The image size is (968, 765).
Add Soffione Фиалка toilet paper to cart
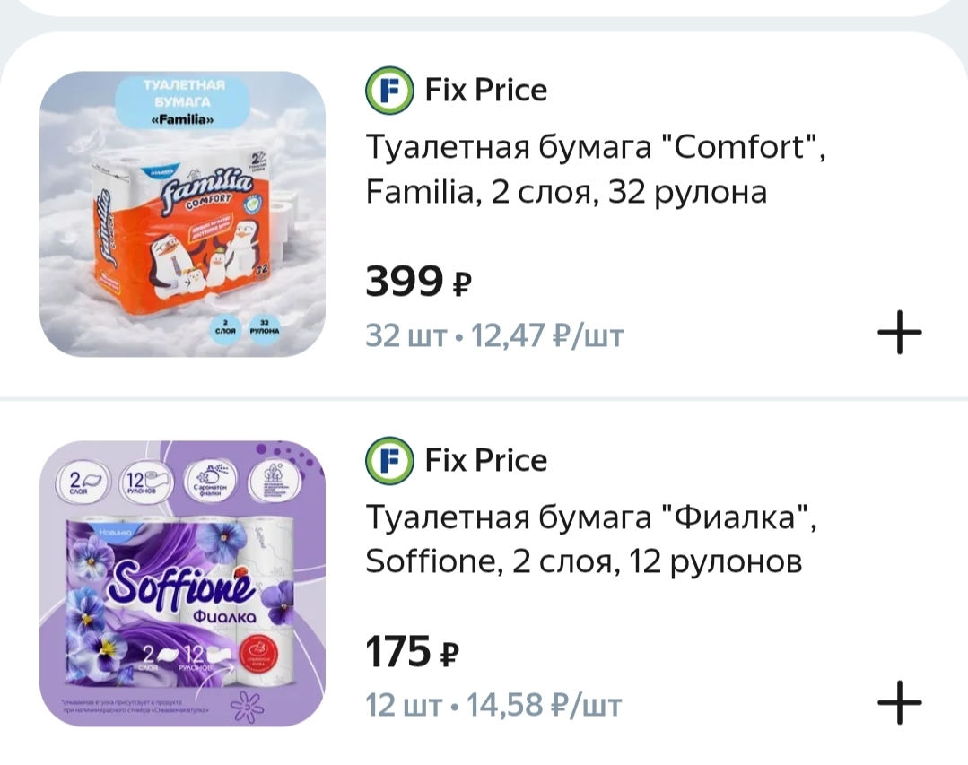click(899, 703)
